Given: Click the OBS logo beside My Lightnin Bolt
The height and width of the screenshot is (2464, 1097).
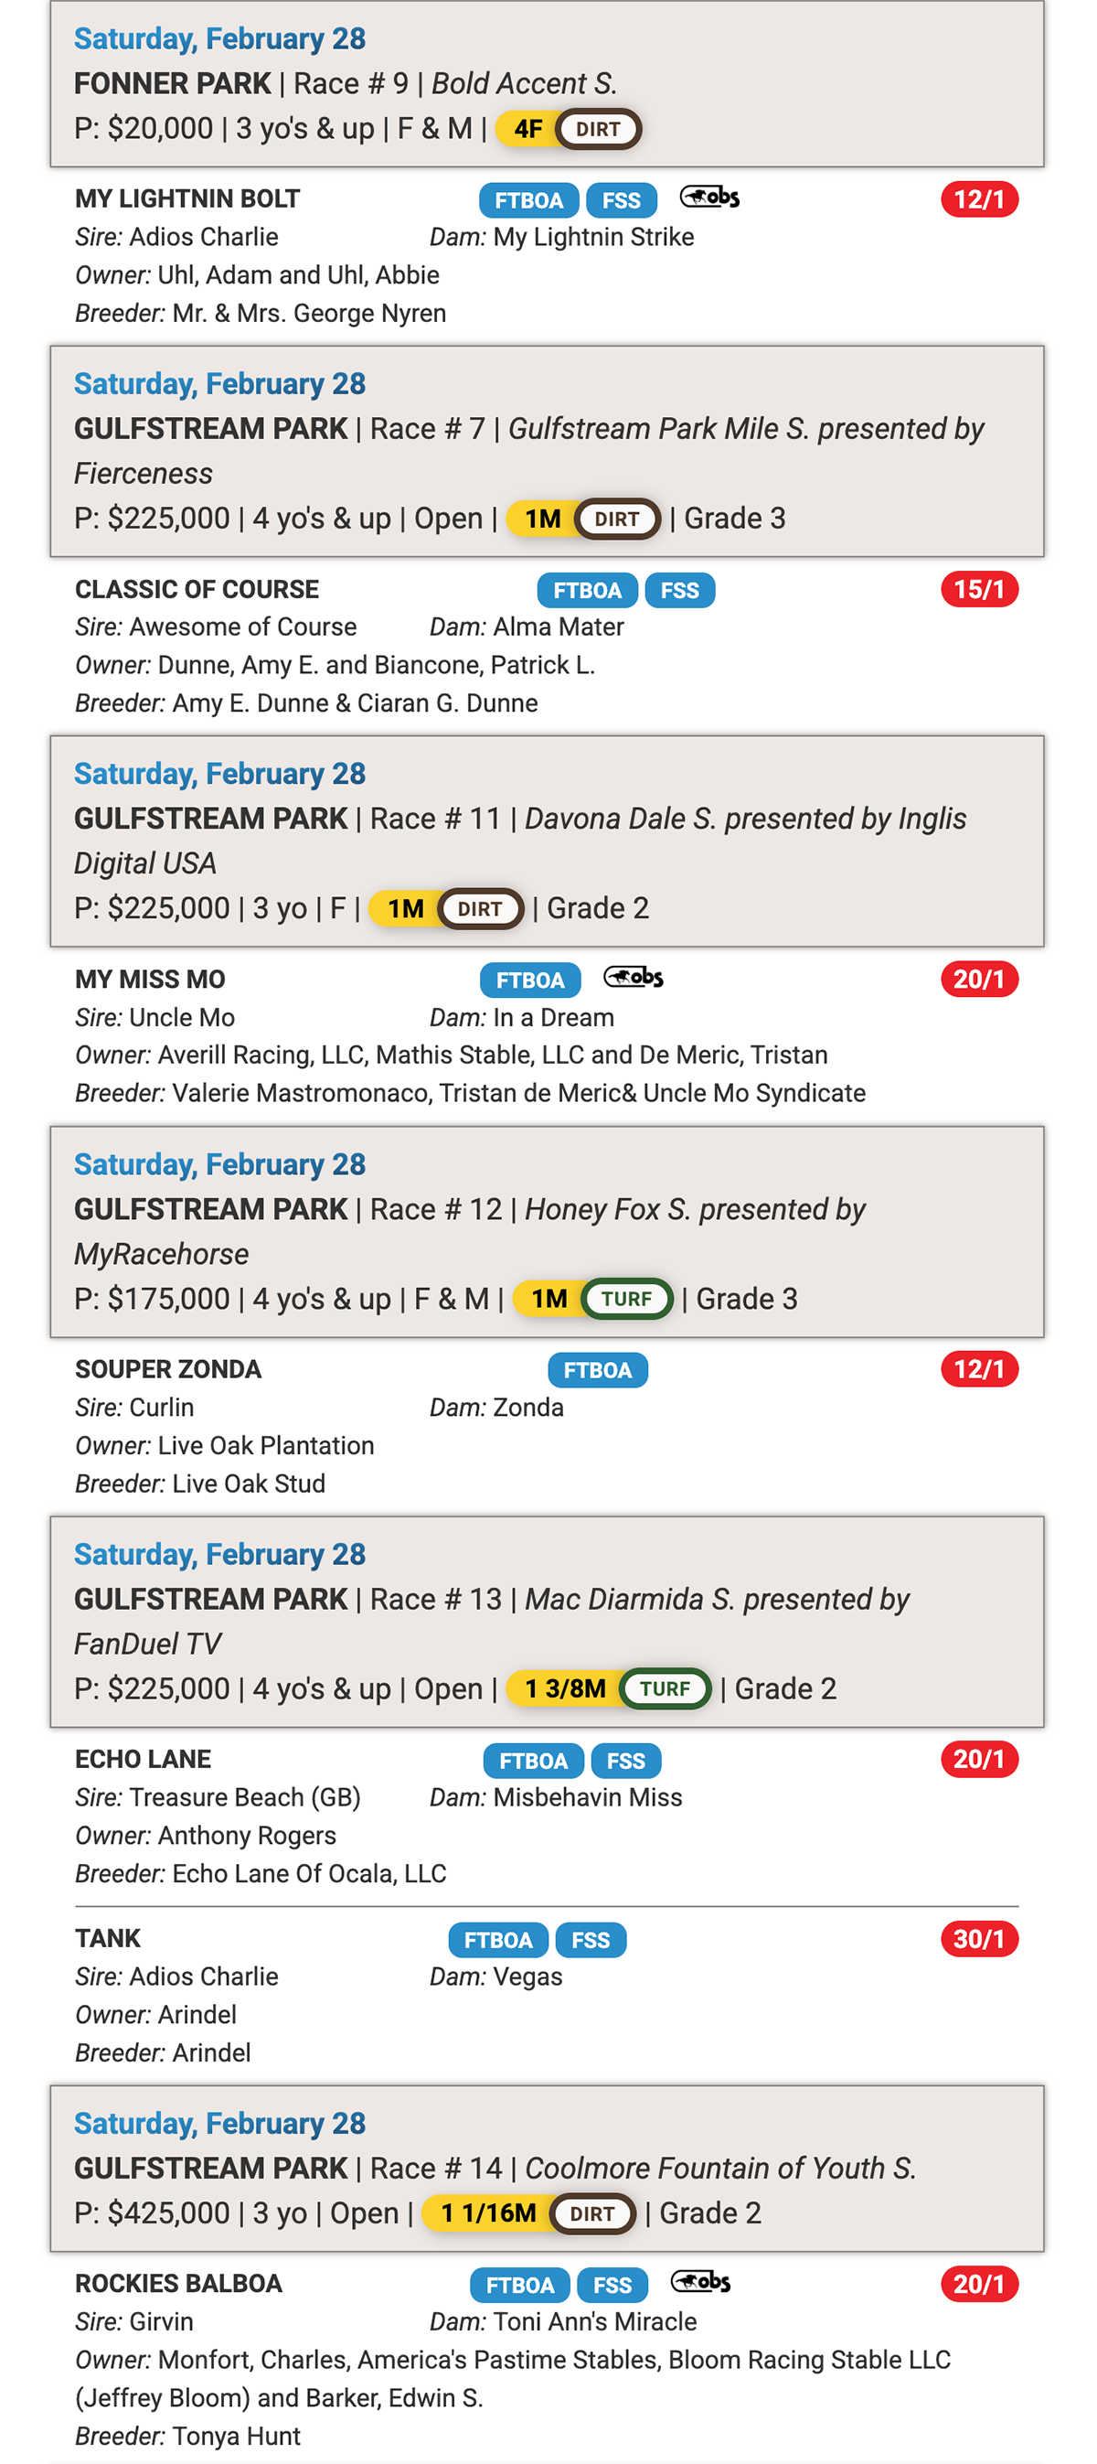Looking at the screenshot, I should tap(708, 198).
